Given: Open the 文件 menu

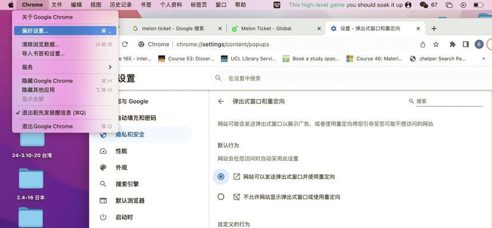Looking at the screenshot, I should (x=57, y=5).
